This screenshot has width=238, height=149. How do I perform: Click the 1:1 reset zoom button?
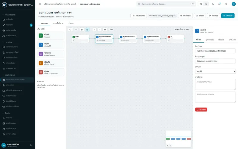pyautogui.click(x=105, y=30)
